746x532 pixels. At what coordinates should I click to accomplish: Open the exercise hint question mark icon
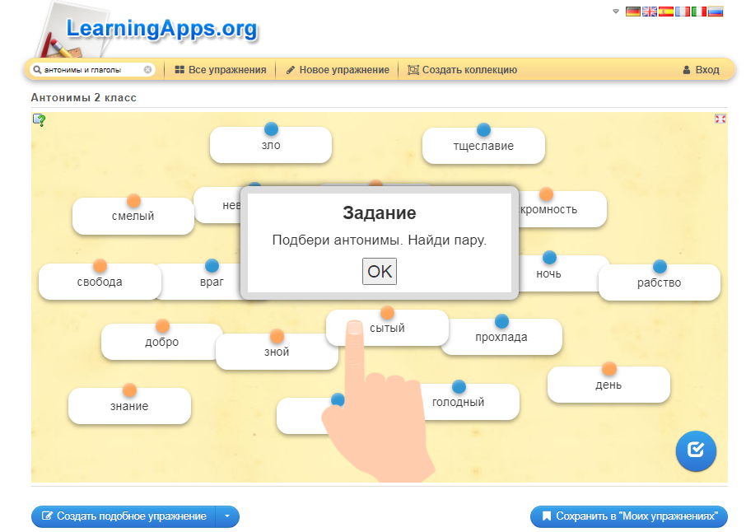38,121
